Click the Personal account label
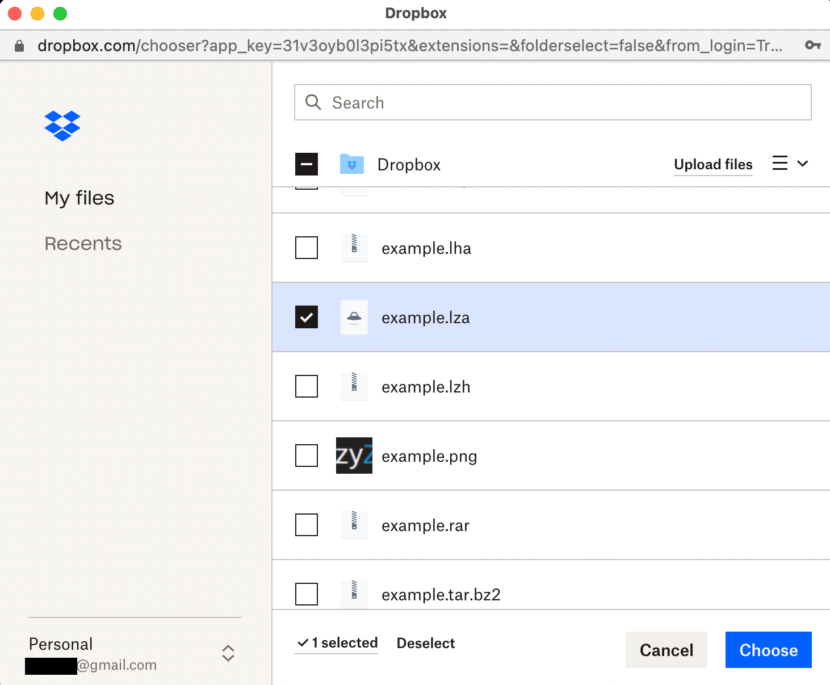The height and width of the screenshot is (685, 830). 61,644
